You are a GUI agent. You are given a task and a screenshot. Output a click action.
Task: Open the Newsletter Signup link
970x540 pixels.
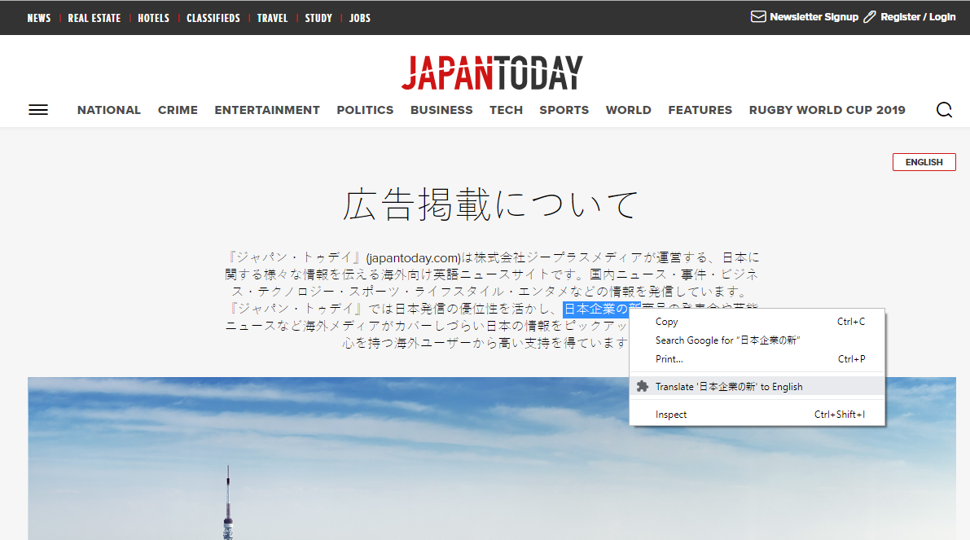coord(814,17)
